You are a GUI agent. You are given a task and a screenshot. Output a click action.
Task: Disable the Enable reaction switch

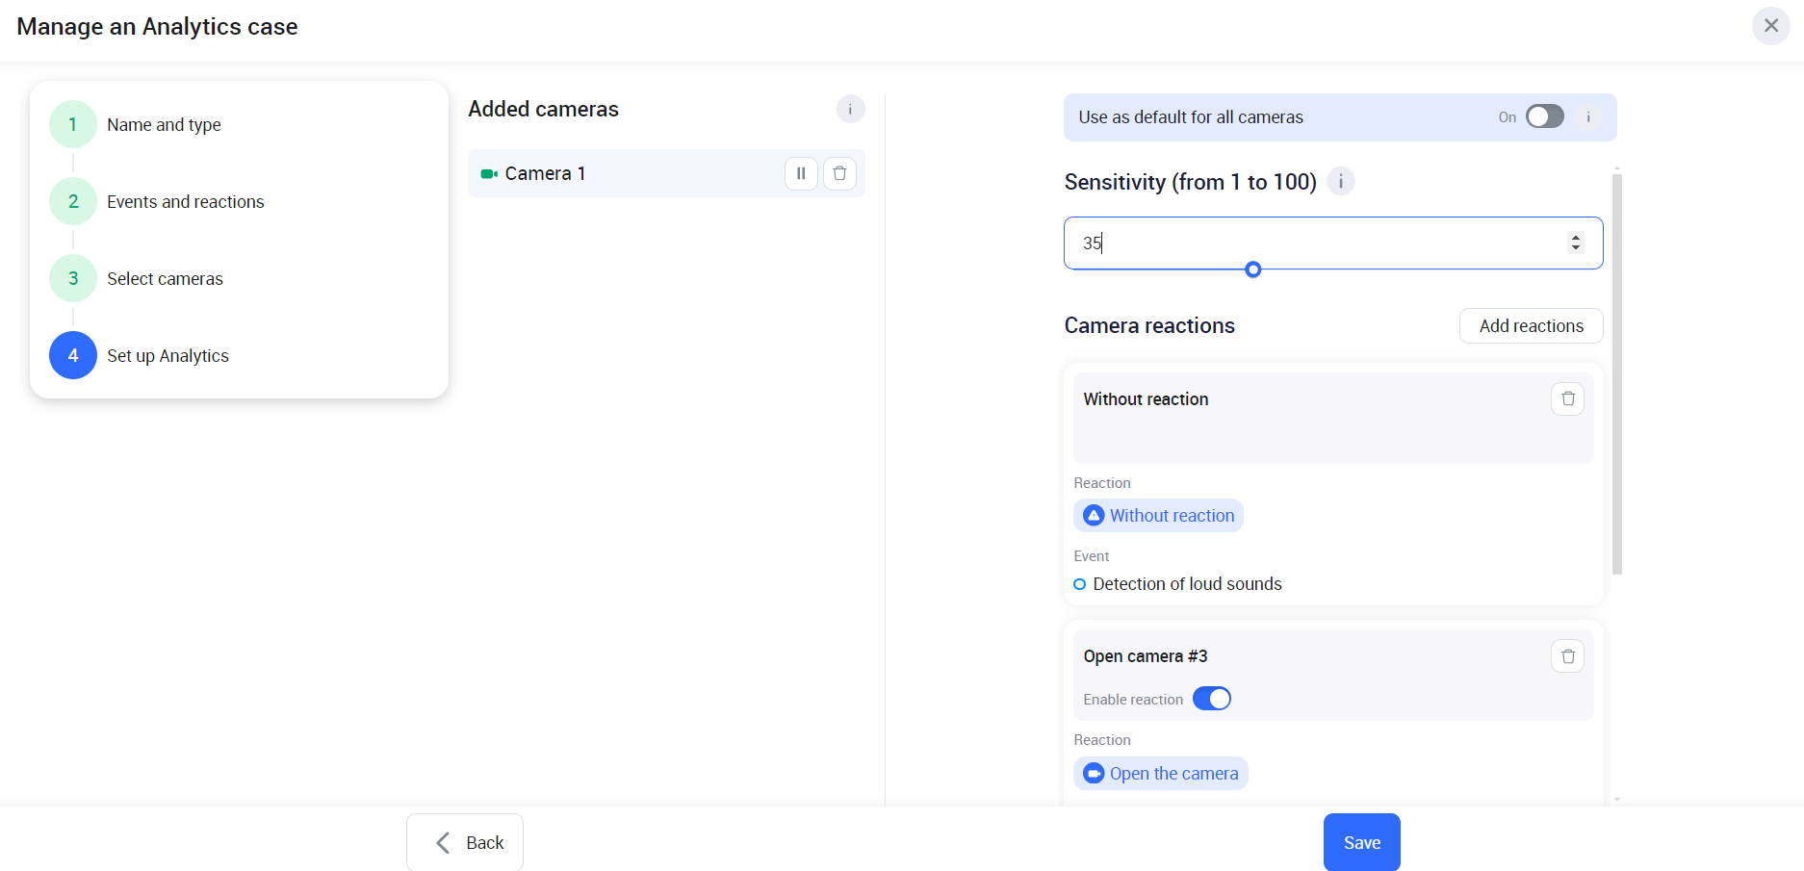tap(1211, 699)
